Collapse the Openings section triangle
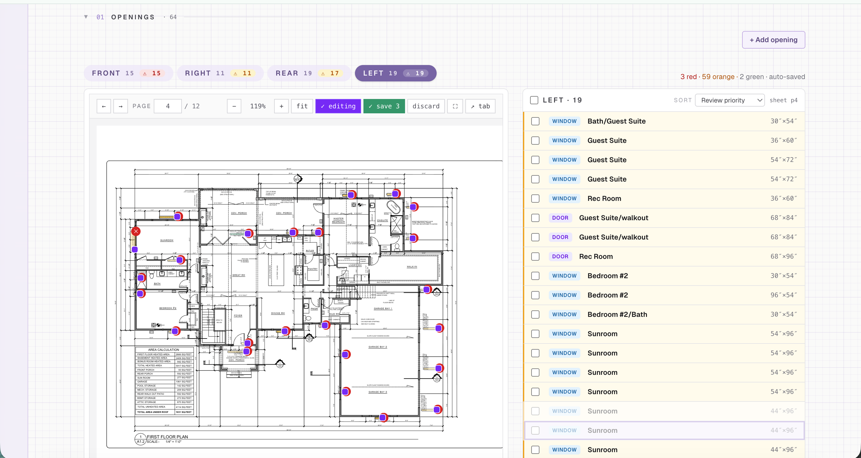The width and height of the screenshot is (861, 458). tap(86, 17)
